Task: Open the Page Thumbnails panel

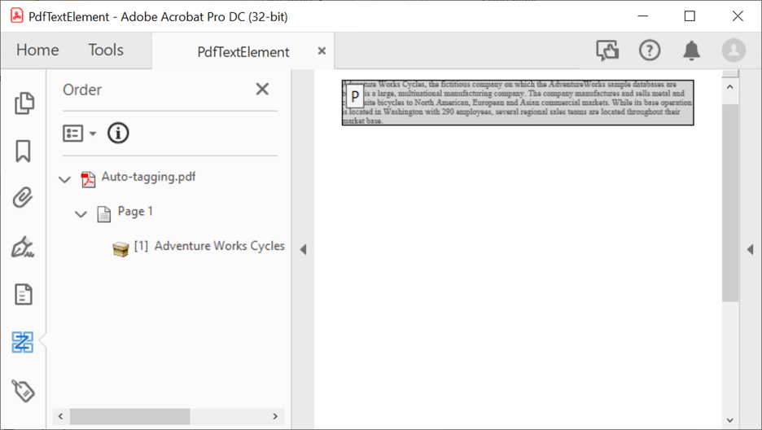Action: click(24, 103)
